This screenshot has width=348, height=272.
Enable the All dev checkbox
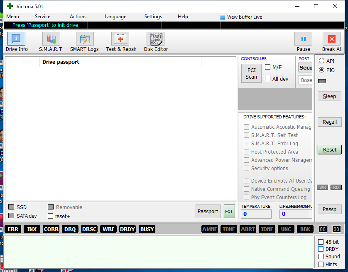(268, 79)
